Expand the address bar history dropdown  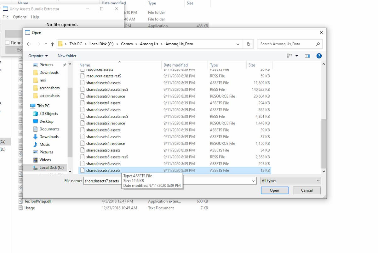pos(238,44)
